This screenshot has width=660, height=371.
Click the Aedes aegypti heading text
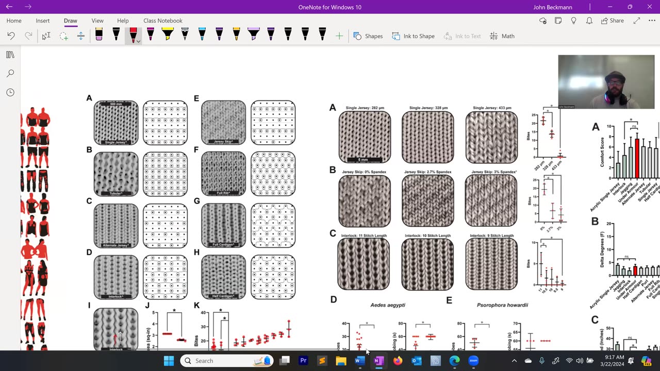point(388,305)
